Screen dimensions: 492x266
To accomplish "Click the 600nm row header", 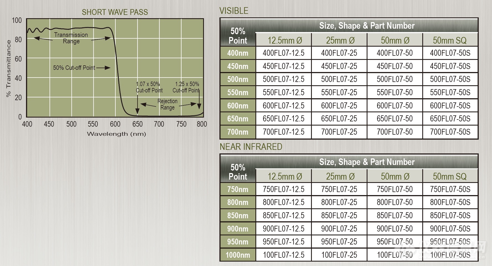I will [238, 106].
